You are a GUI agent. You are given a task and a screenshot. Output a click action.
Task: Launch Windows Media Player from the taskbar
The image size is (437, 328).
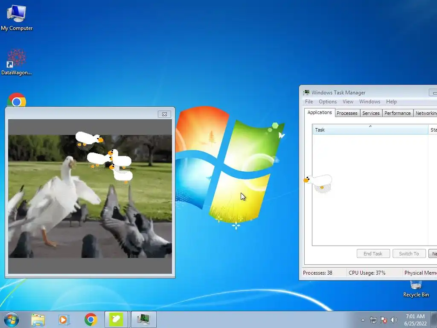point(64,319)
